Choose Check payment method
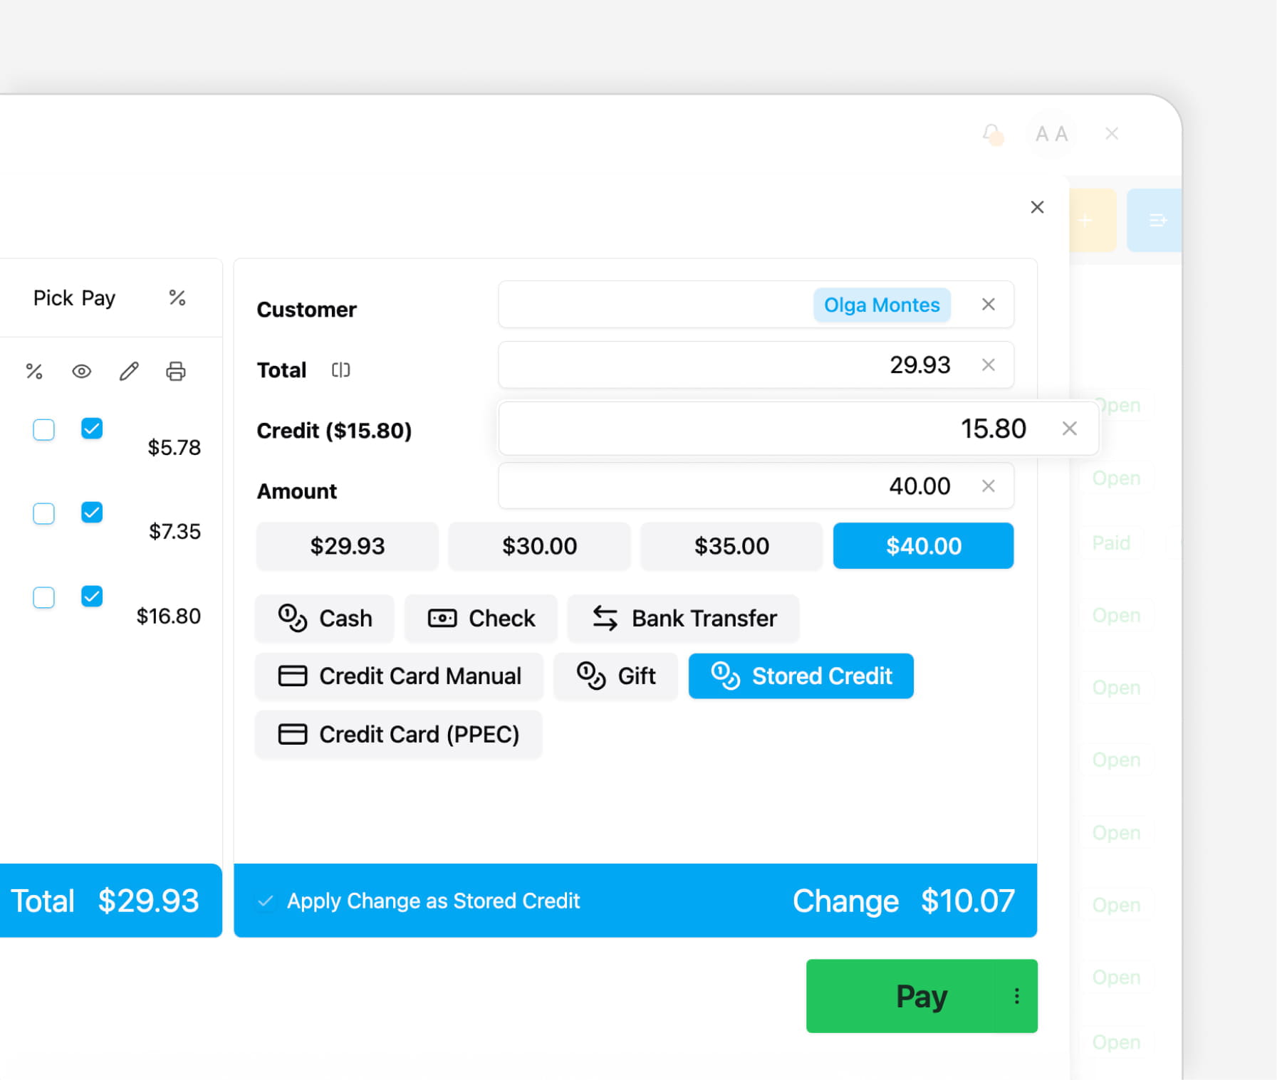Viewport: 1277px width, 1080px height. click(481, 618)
